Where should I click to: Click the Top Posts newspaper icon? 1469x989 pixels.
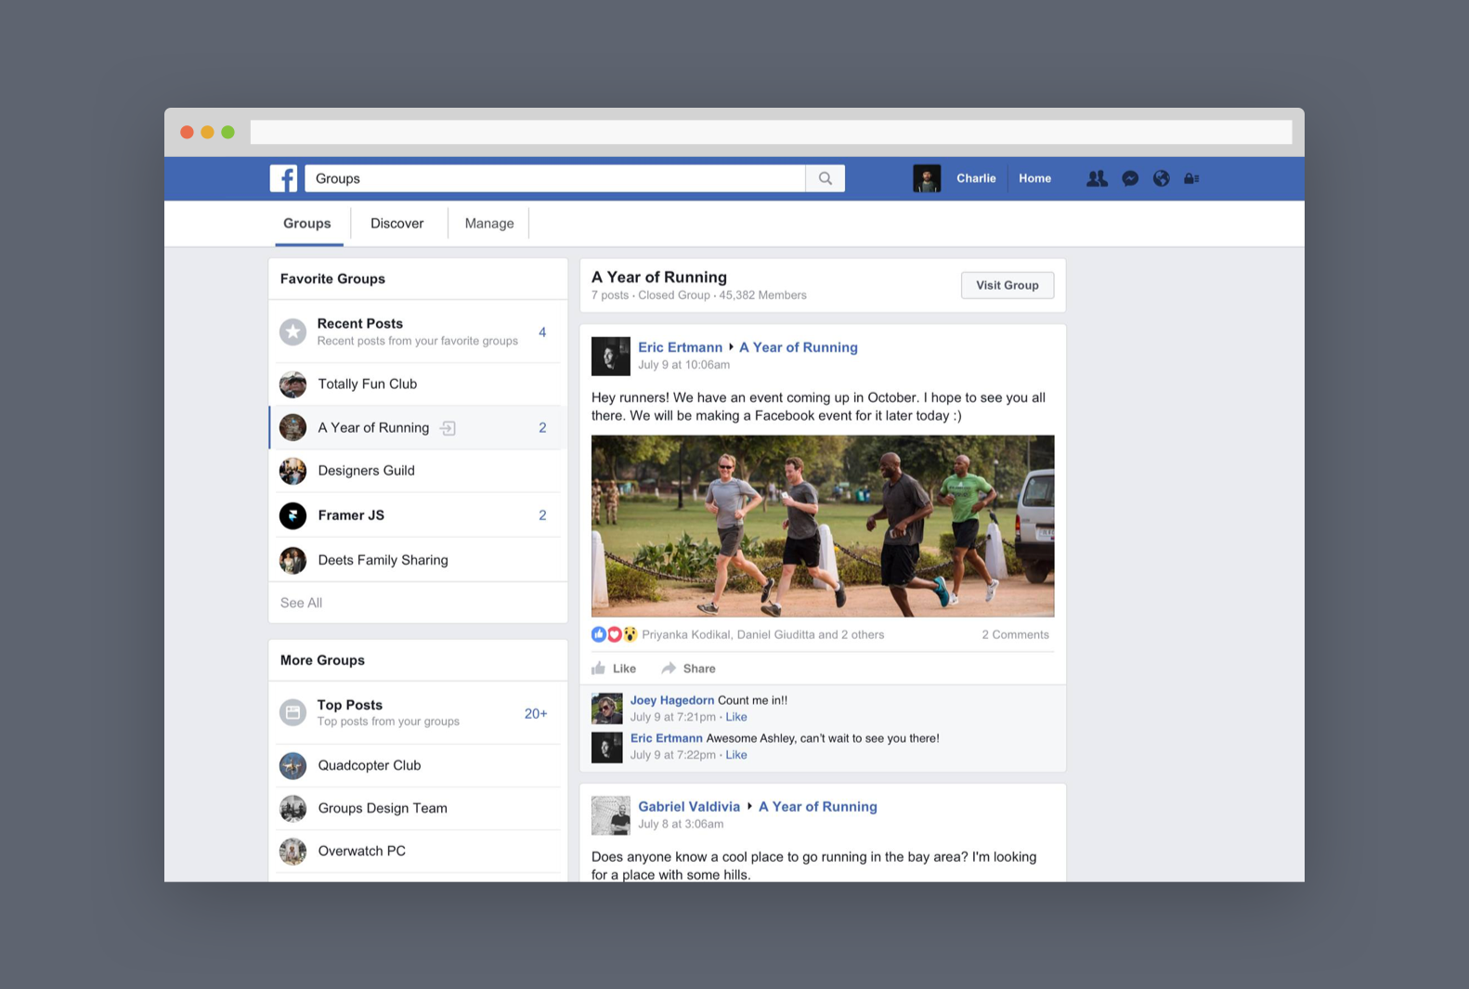293,712
